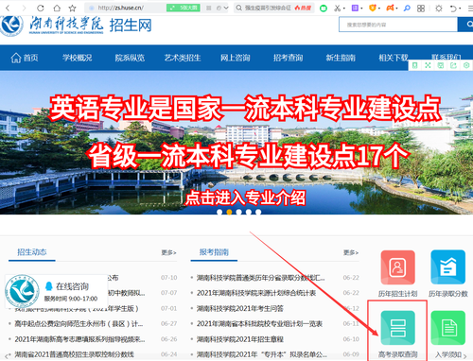Select the first banner carousel dot
This screenshot has width=473, height=361.
[219, 212]
